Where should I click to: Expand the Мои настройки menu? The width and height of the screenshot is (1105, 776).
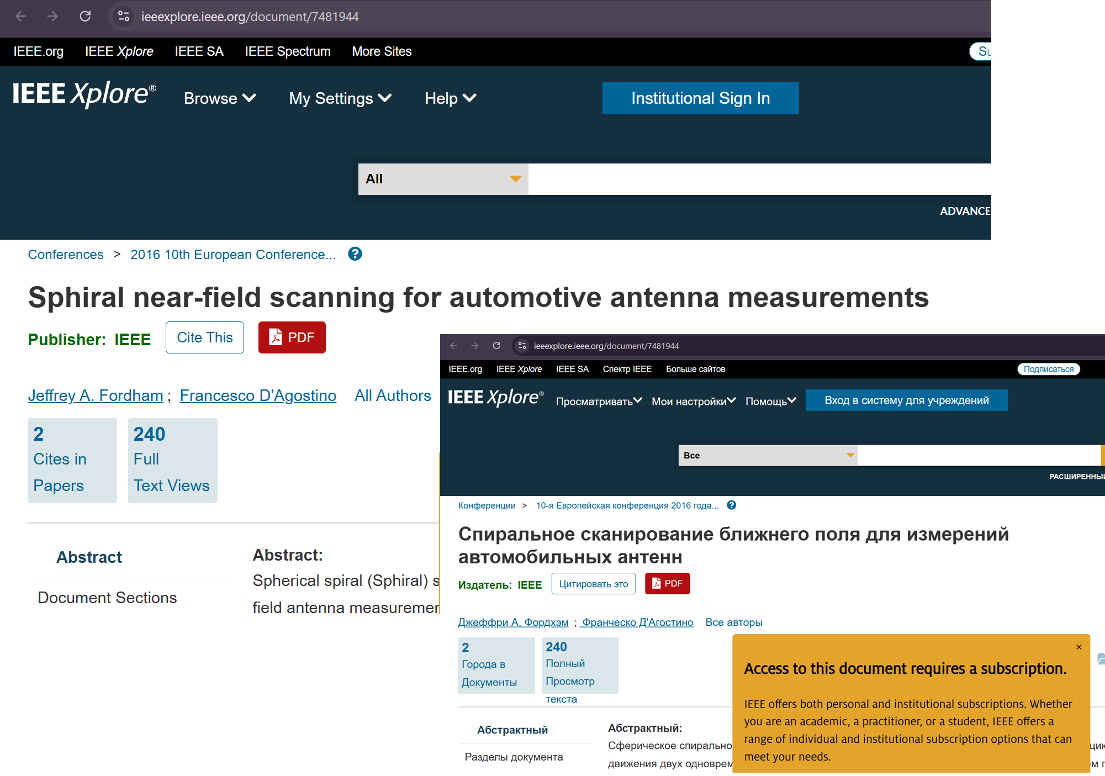click(x=694, y=401)
